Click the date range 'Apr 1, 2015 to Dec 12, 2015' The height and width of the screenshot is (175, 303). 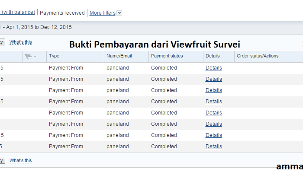(39, 27)
